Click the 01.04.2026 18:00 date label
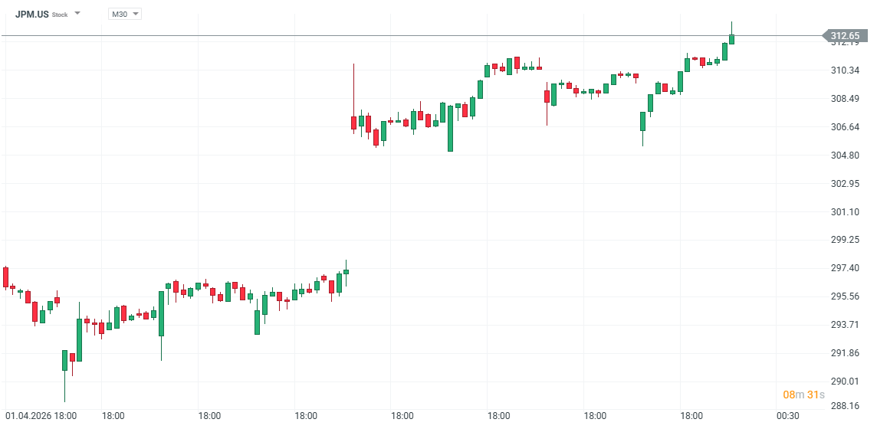877x429 pixels. click(41, 415)
